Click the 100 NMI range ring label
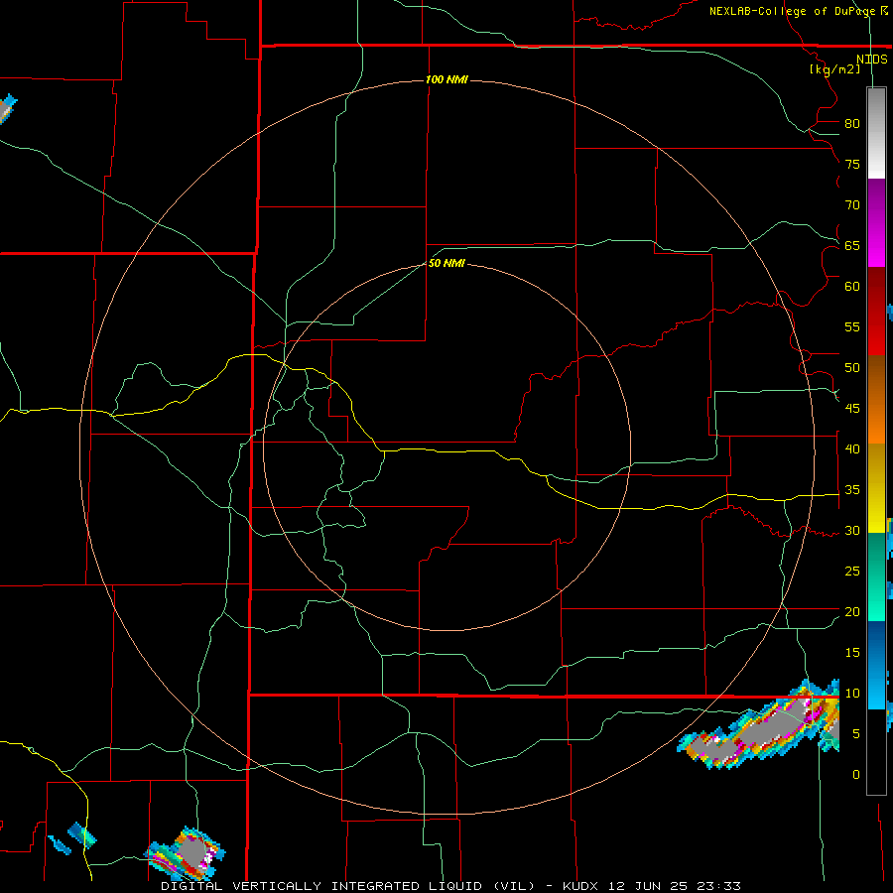The height and width of the screenshot is (893, 893). click(x=446, y=79)
